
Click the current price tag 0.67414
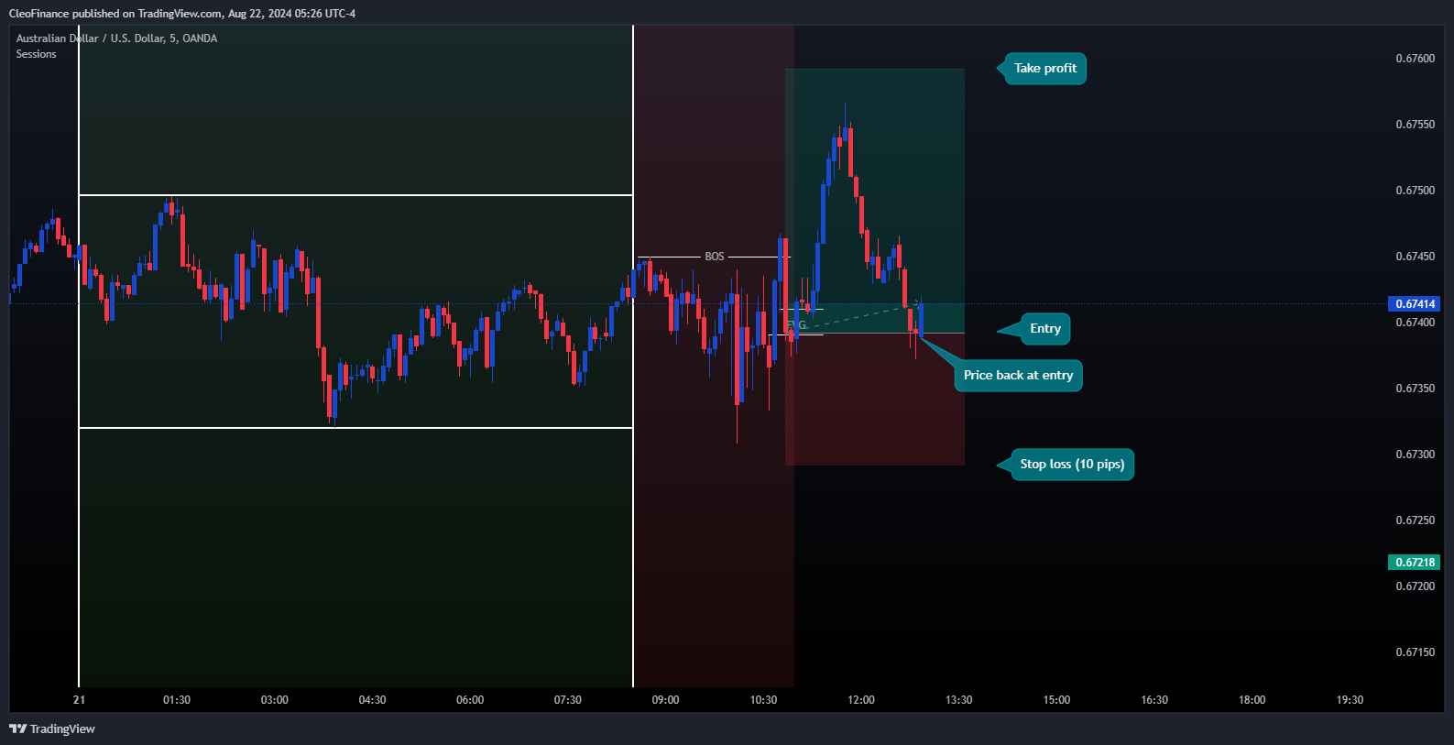[1415, 303]
